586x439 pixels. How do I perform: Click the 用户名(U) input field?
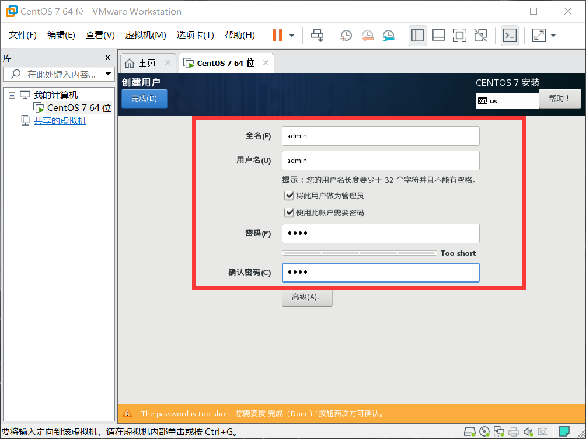tap(381, 161)
